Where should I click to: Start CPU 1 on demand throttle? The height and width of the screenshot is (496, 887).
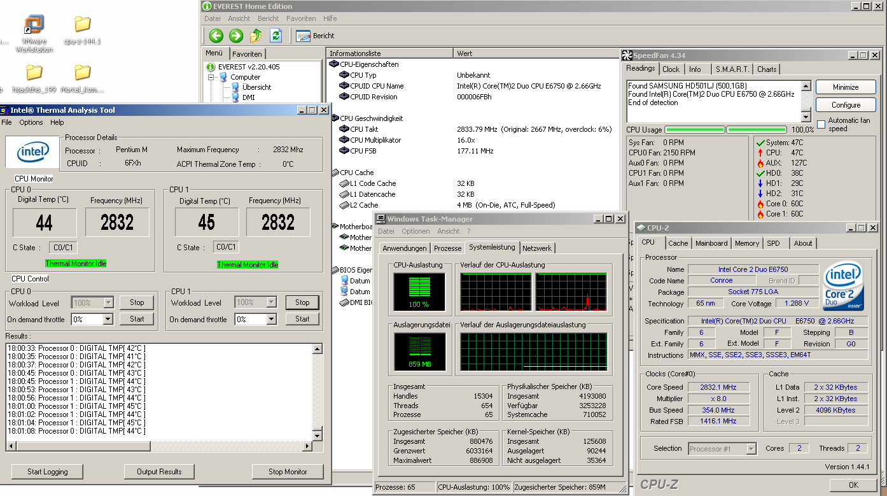[302, 319]
